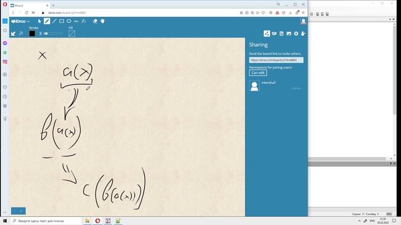Go back in the Opera browser

(x=13, y=12)
